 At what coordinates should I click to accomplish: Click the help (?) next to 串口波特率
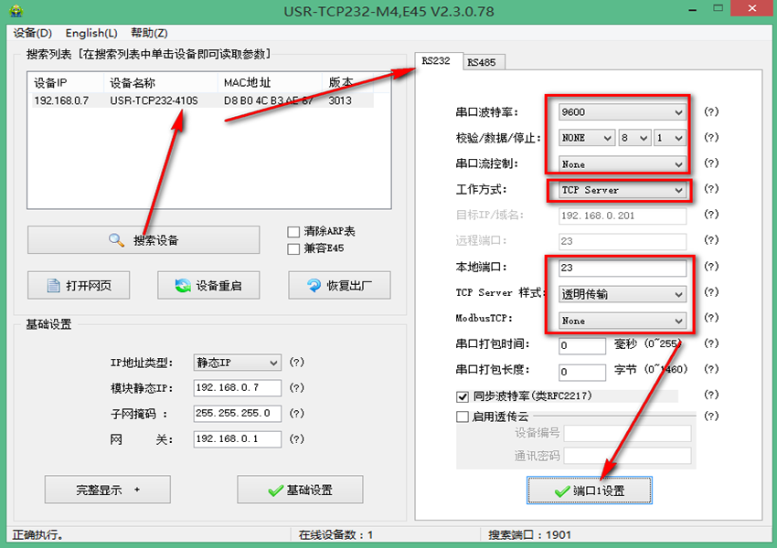coord(711,112)
